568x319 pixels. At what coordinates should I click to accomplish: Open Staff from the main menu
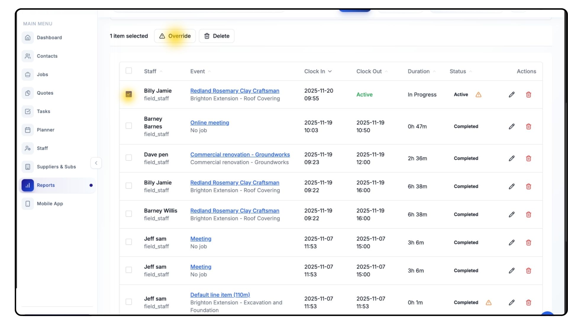(x=42, y=148)
